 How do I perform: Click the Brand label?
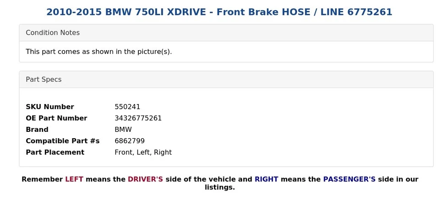coord(37,130)
